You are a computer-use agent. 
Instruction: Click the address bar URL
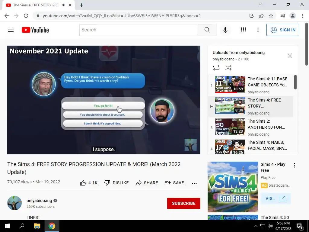tap(122, 16)
